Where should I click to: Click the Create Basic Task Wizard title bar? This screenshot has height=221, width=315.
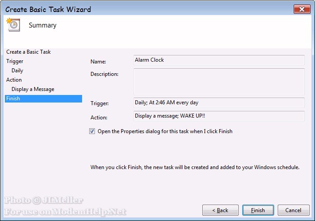tap(149, 9)
